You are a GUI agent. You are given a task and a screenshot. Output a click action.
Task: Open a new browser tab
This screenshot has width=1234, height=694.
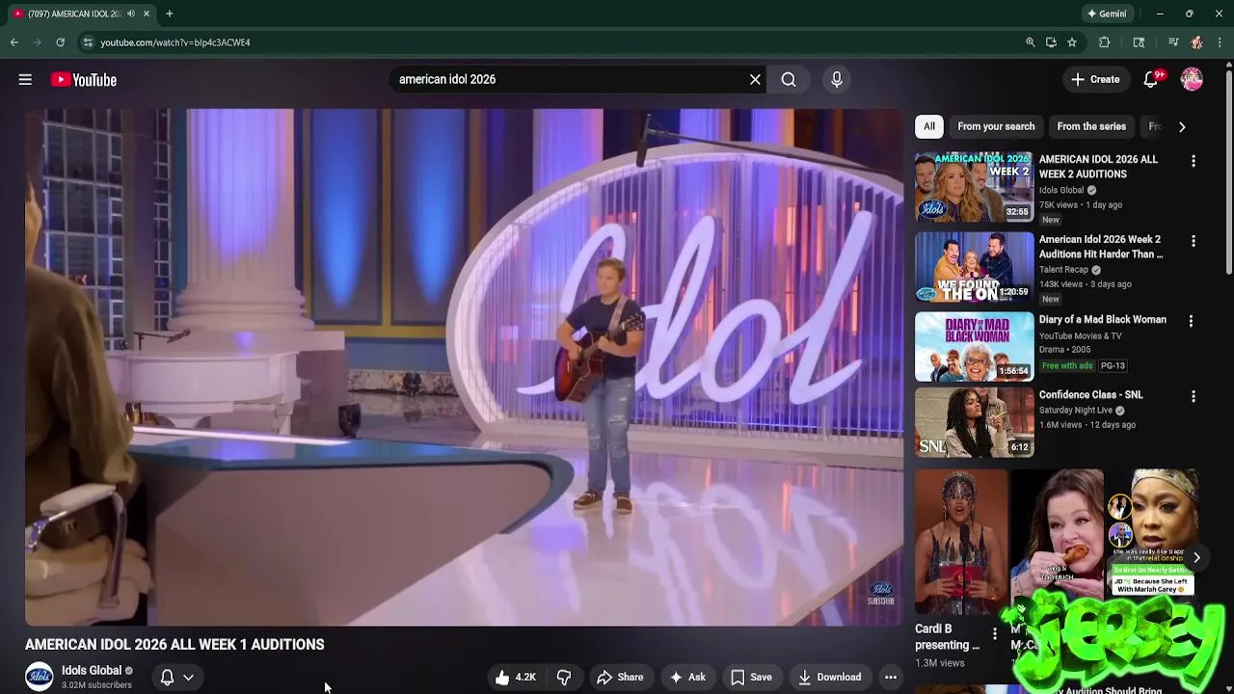pos(169,13)
